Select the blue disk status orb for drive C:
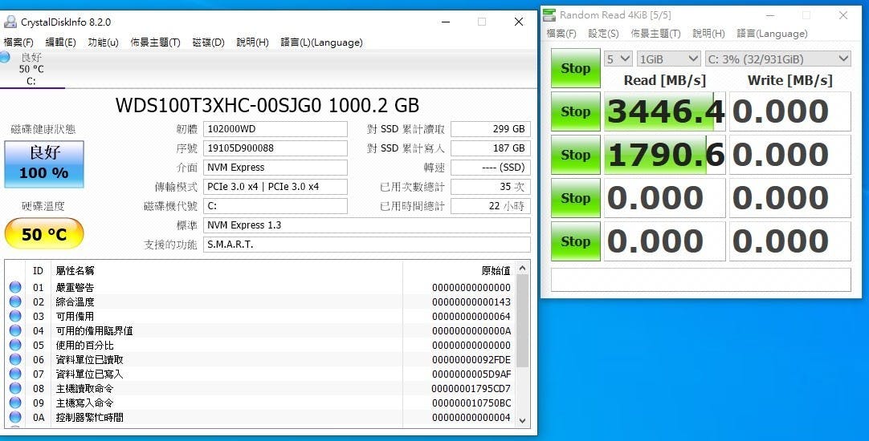The height and width of the screenshot is (441, 869). pos(5,57)
